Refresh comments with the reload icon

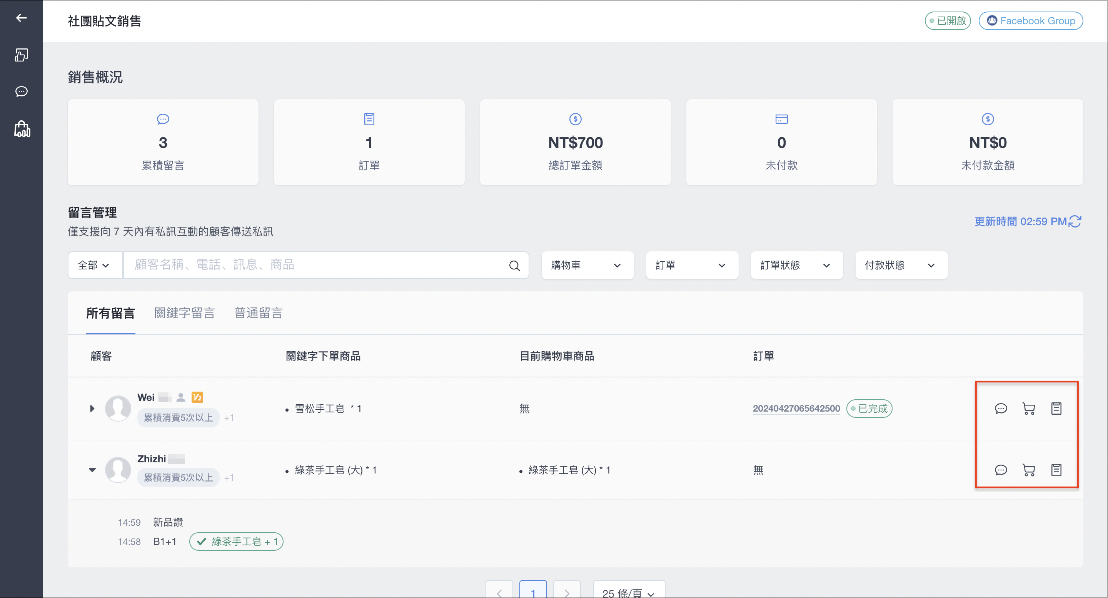pyautogui.click(x=1075, y=221)
